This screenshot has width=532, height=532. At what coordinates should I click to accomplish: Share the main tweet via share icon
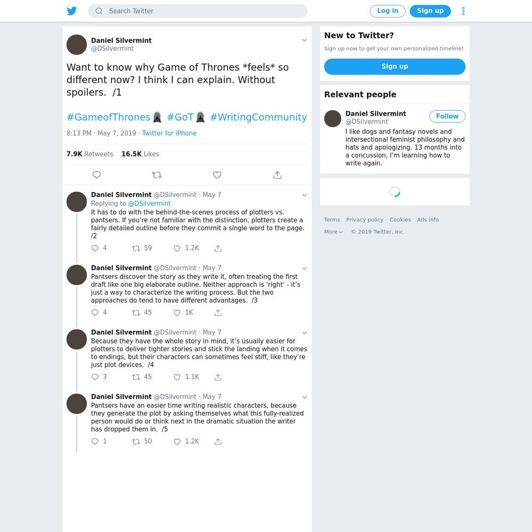pos(277,174)
